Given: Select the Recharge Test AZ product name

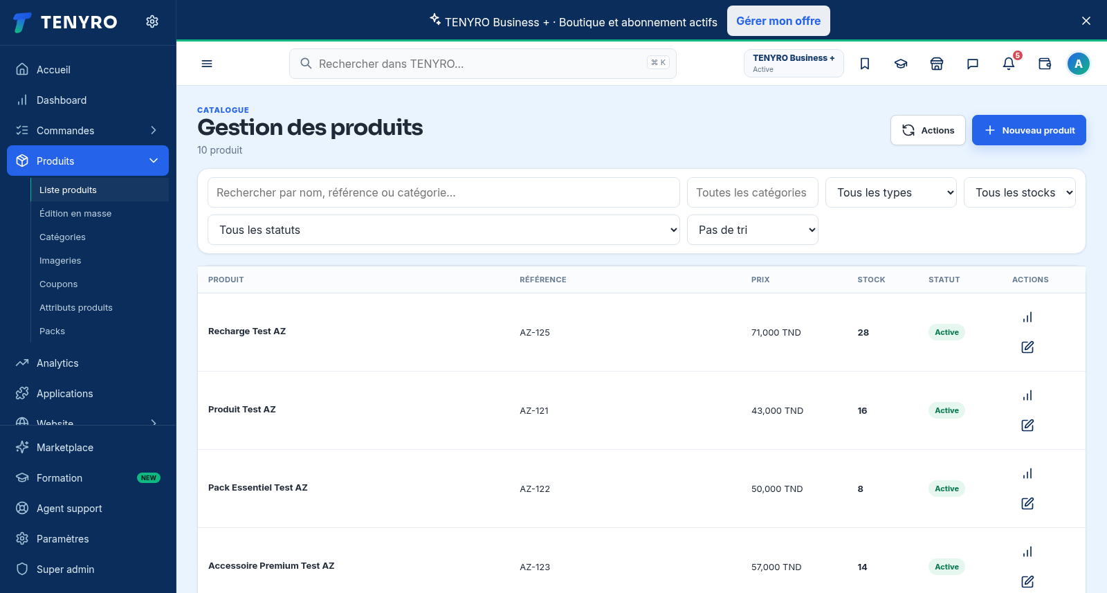Looking at the screenshot, I should 247,331.
